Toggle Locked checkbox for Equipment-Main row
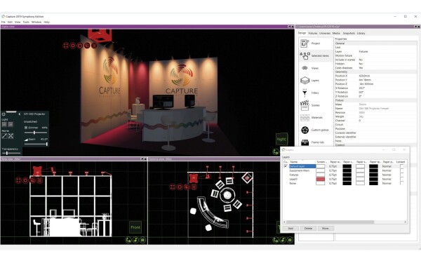This screenshot has height=263, width=421. (401, 170)
